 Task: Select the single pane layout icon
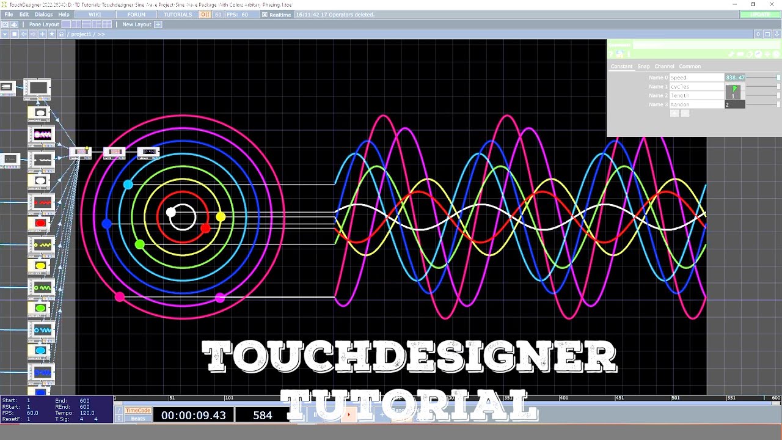[x=66, y=24]
